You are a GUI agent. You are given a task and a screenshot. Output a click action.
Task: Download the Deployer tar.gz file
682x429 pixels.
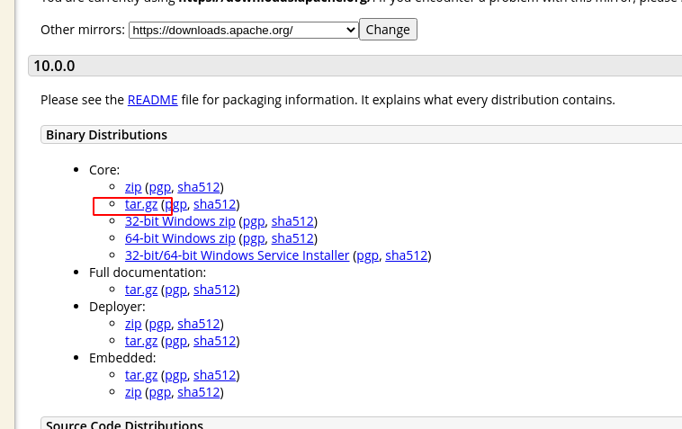[x=141, y=341]
